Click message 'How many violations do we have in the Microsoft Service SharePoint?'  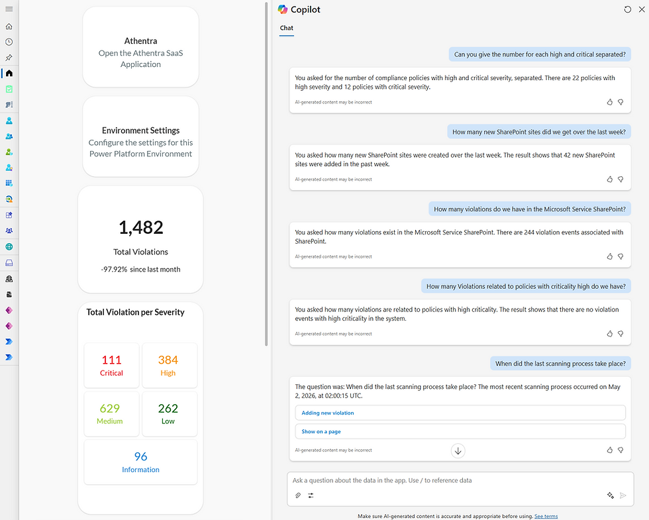(530, 209)
